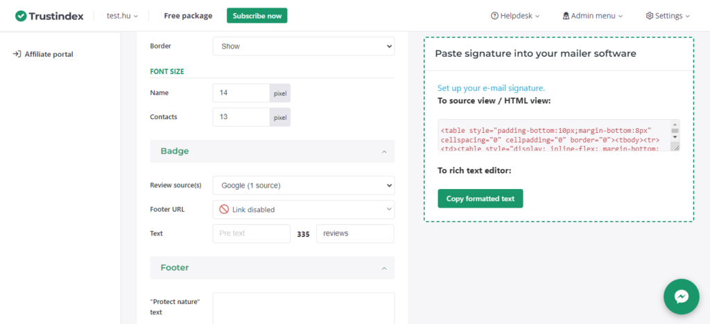Open the Set up your e-mail signature link
The image size is (710, 324).
pos(491,88)
